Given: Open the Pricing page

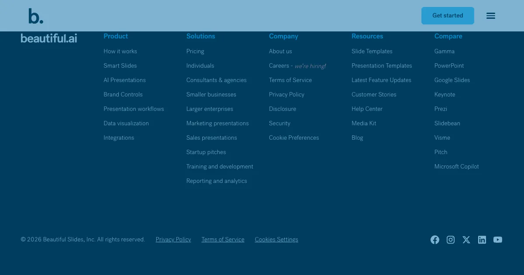Looking at the screenshot, I should coord(195,52).
